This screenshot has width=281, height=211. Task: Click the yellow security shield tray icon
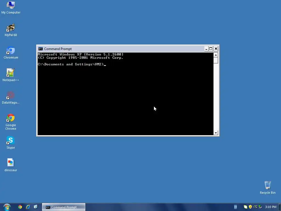point(250,207)
